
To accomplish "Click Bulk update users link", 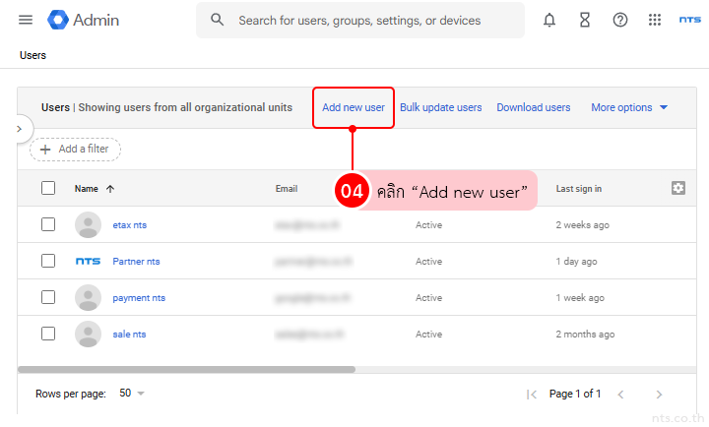I will tap(440, 107).
